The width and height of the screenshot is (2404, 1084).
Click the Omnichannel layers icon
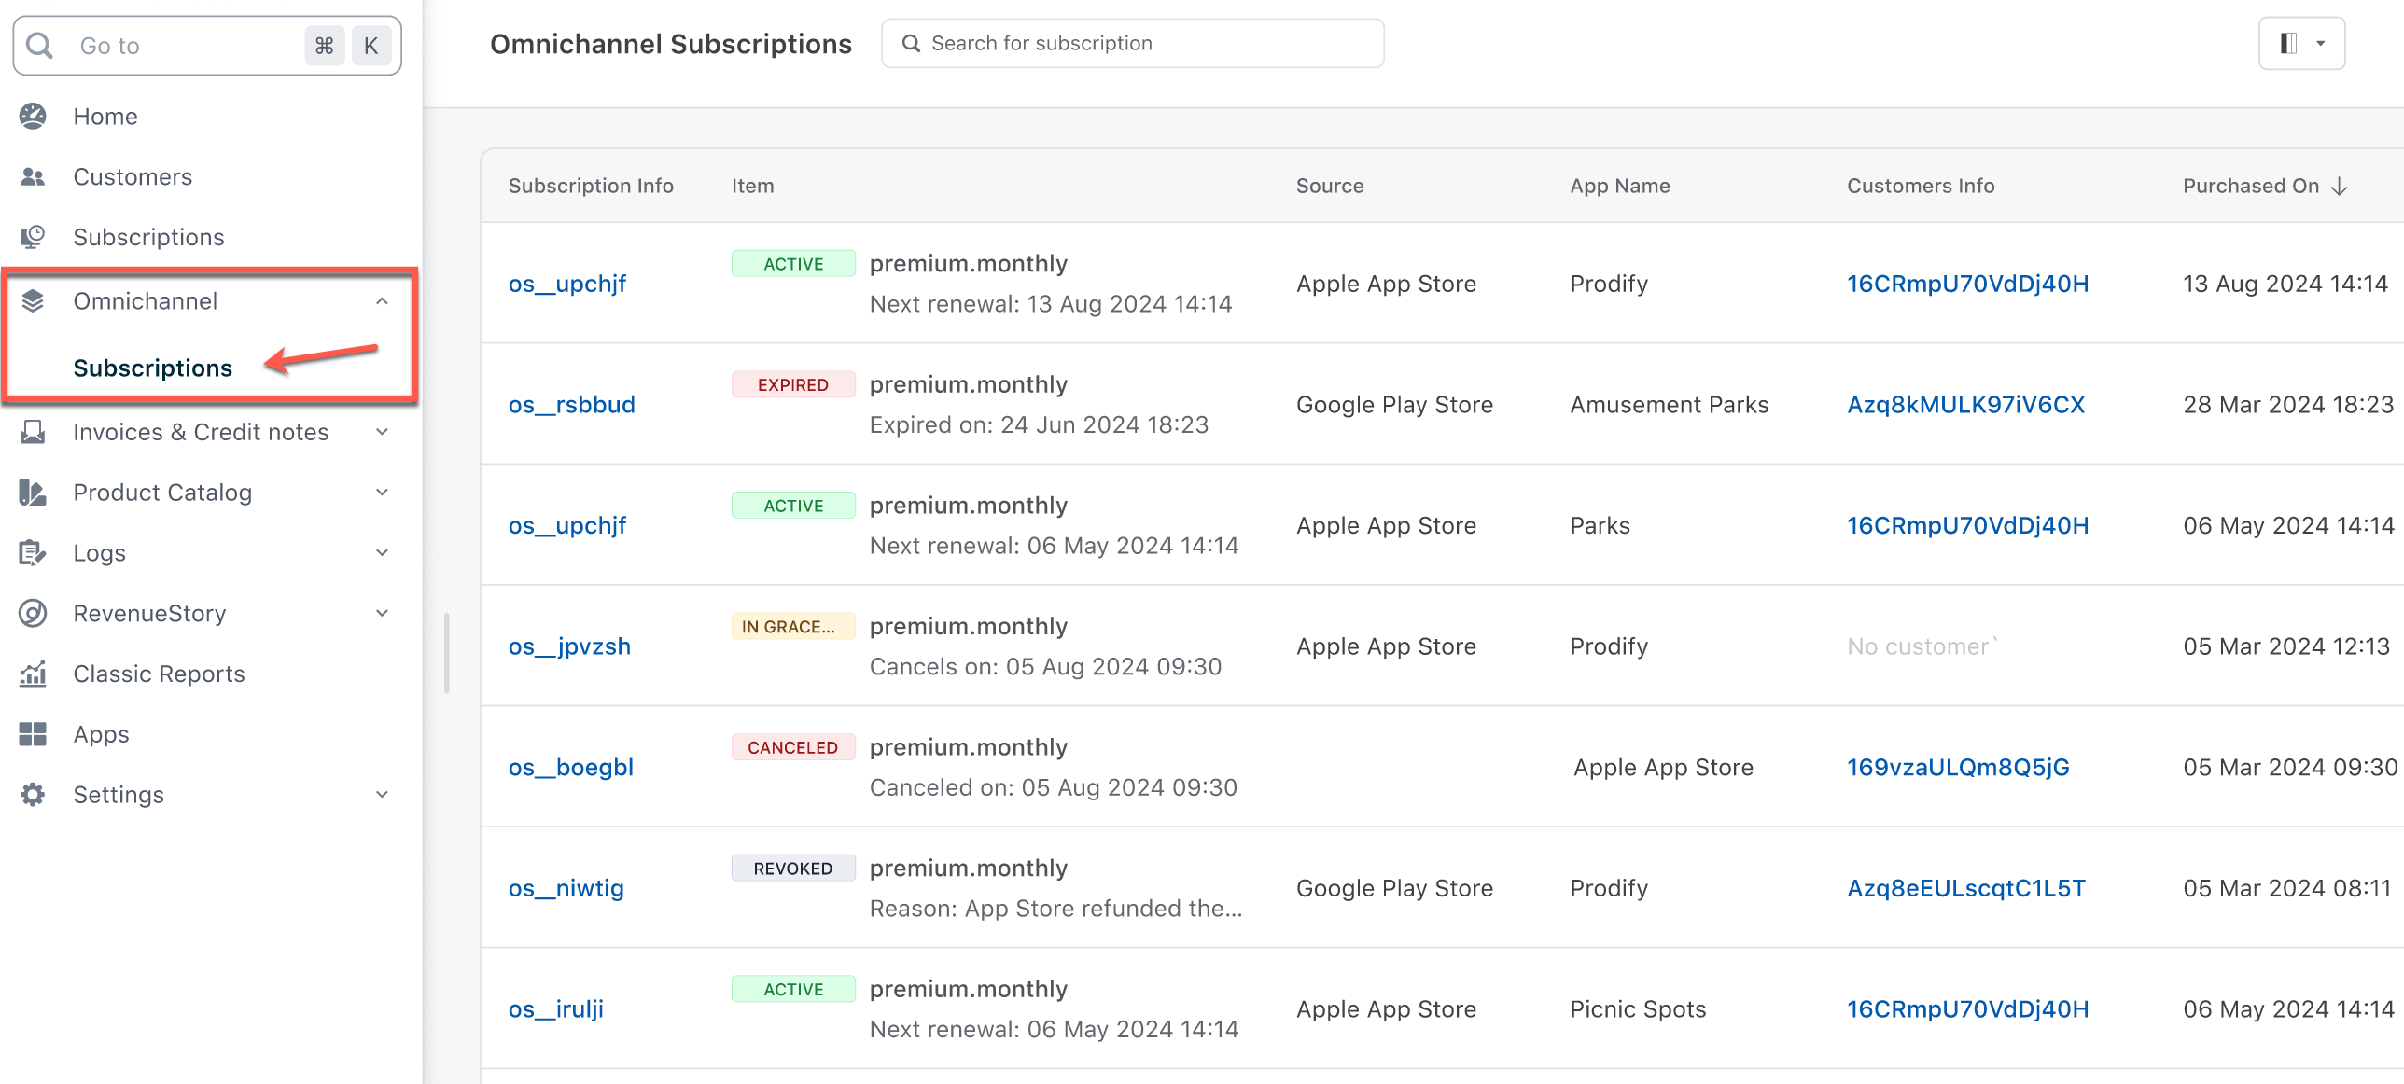point(33,301)
